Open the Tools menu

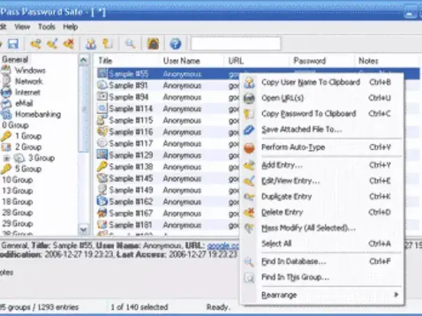pyautogui.click(x=46, y=27)
